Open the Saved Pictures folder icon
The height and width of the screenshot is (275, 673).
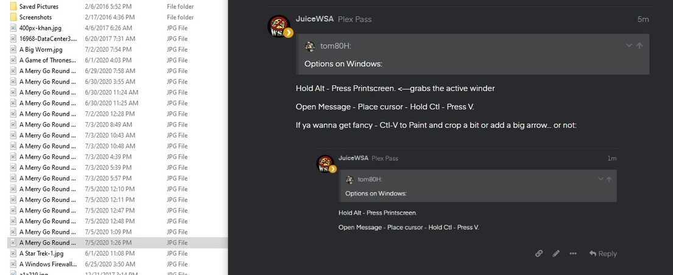(13, 7)
